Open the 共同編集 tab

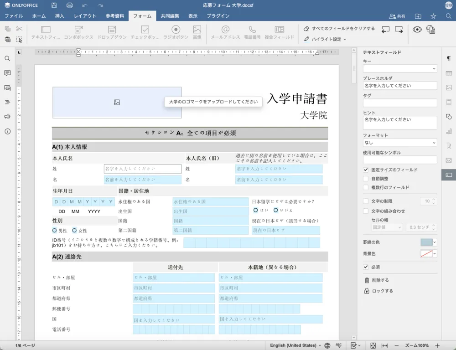pos(170,16)
